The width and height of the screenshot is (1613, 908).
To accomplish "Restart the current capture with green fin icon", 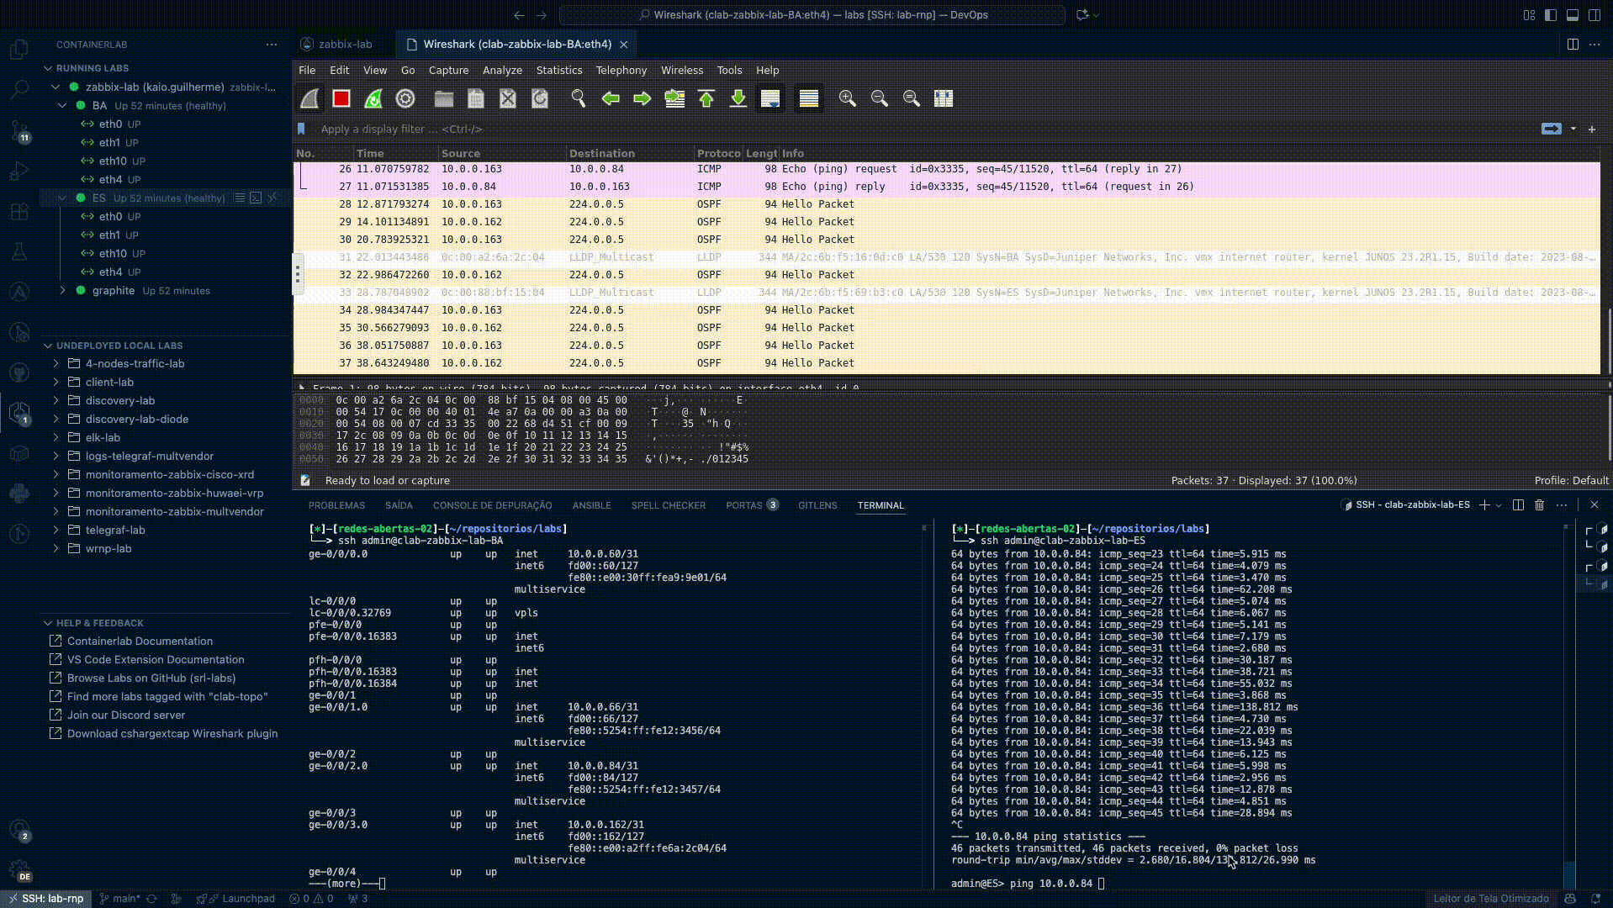I will pos(373,99).
